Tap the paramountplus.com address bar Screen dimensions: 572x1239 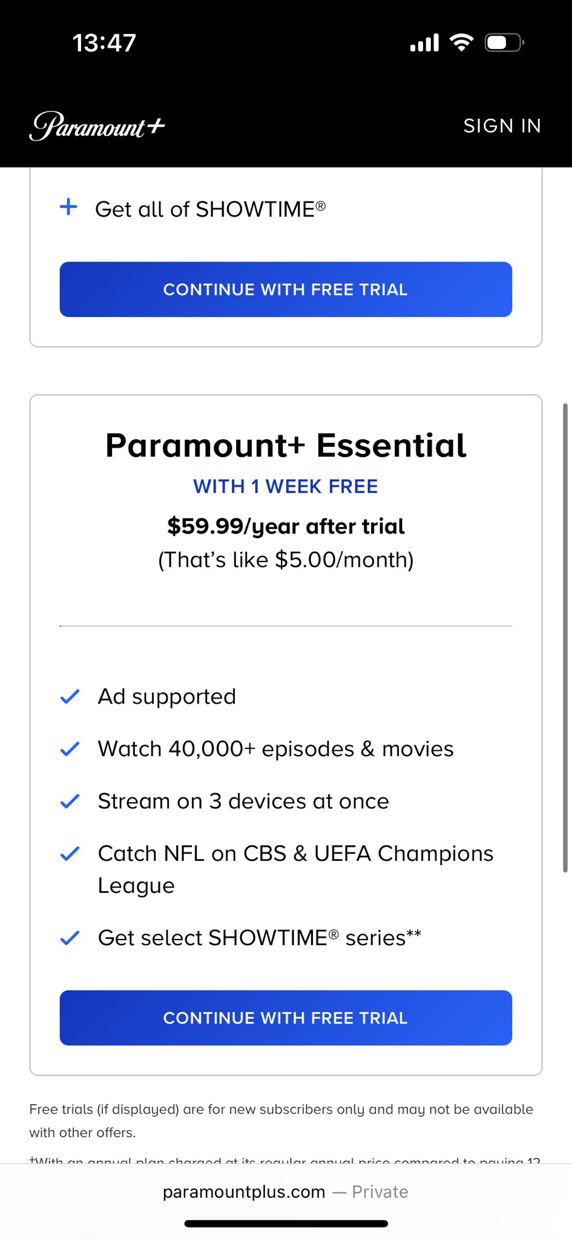[x=286, y=1192]
